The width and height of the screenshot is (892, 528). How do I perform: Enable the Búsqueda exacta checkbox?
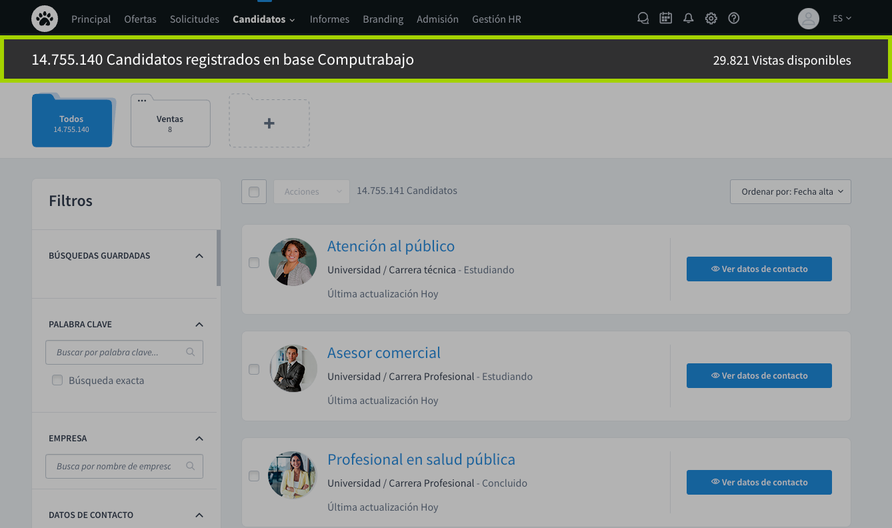[x=57, y=381]
